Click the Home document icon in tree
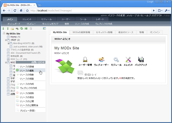 coord(8,37)
